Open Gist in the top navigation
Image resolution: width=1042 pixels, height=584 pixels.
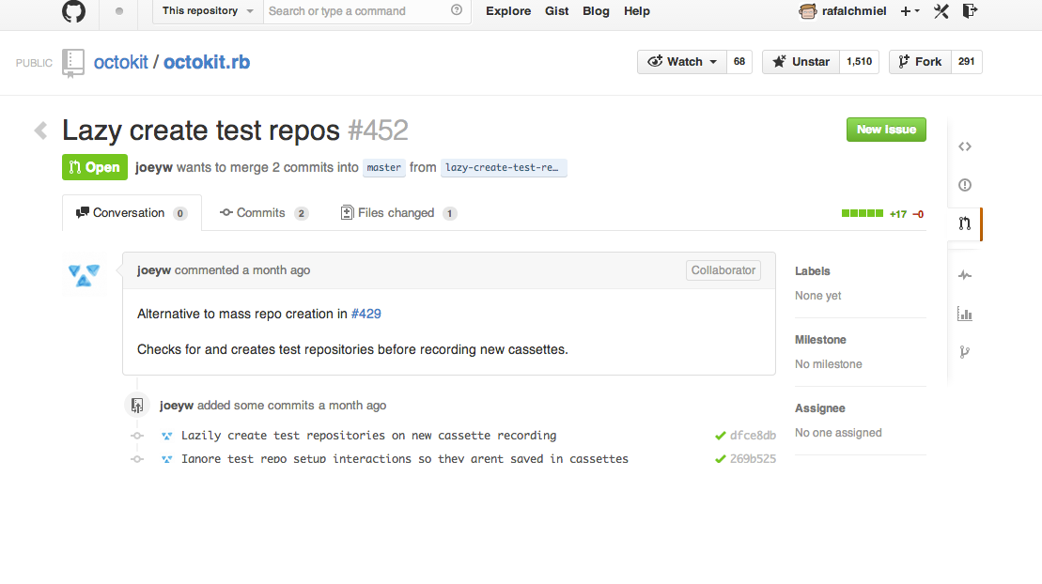[x=557, y=11]
